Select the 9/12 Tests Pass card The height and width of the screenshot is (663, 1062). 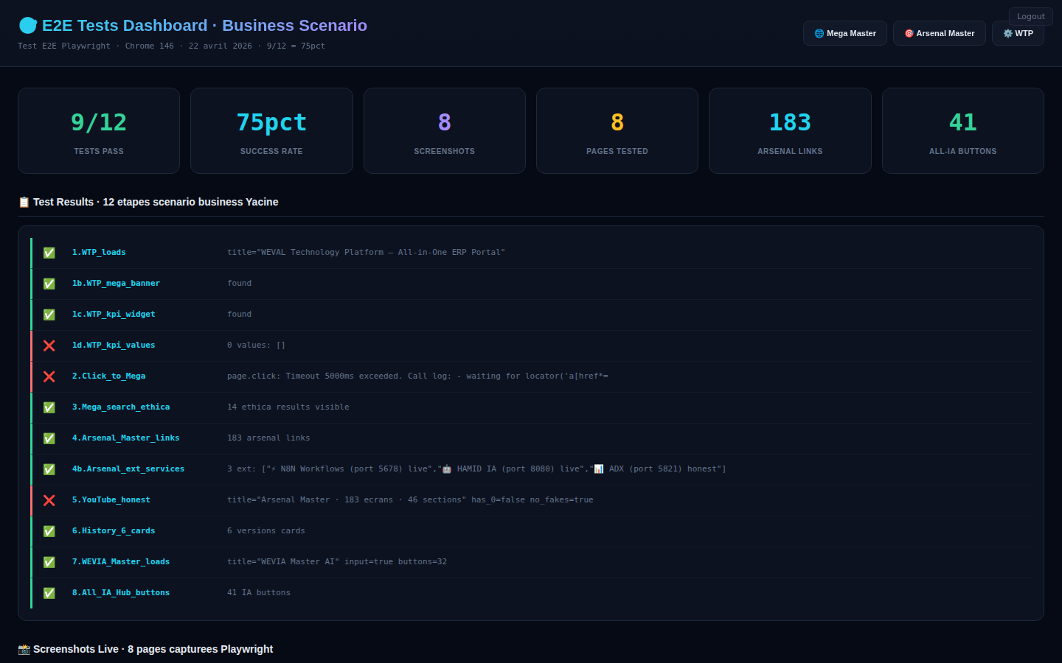[x=99, y=131]
